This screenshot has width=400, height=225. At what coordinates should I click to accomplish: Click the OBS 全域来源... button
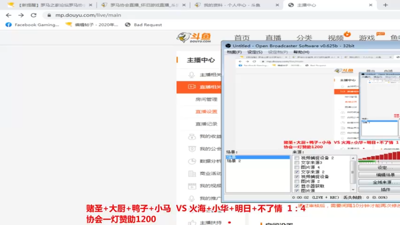pos(380,182)
